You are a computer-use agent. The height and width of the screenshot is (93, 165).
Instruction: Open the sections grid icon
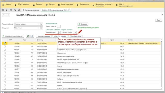click(3, 10)
